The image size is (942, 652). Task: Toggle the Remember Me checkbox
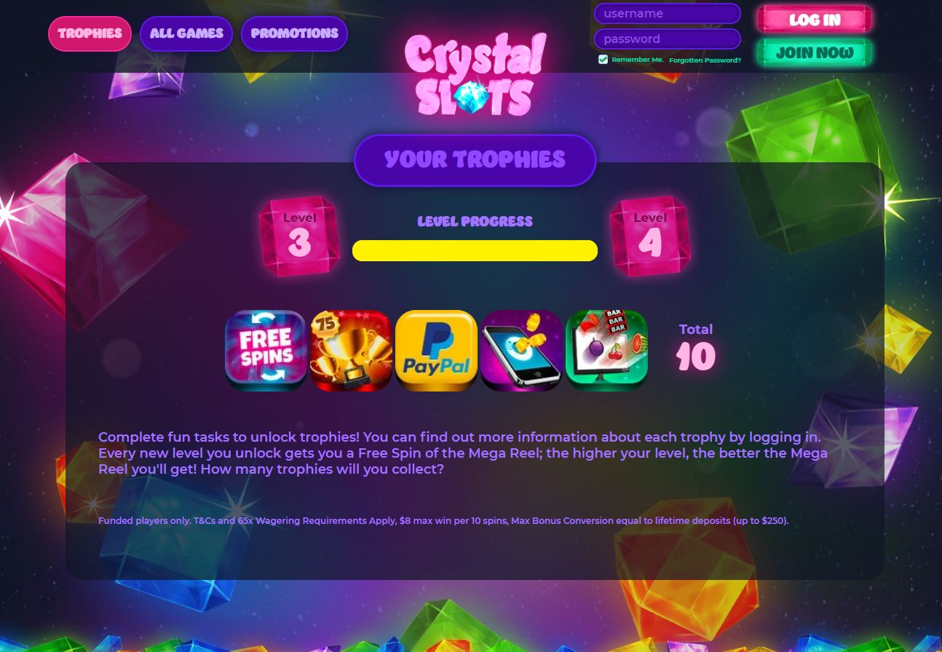(x=603, y=60)
